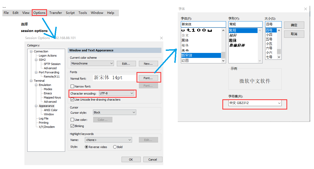The image size is (314, 169).
Task: Collapse the SSH2 tree node
Action: click(36, 60)
